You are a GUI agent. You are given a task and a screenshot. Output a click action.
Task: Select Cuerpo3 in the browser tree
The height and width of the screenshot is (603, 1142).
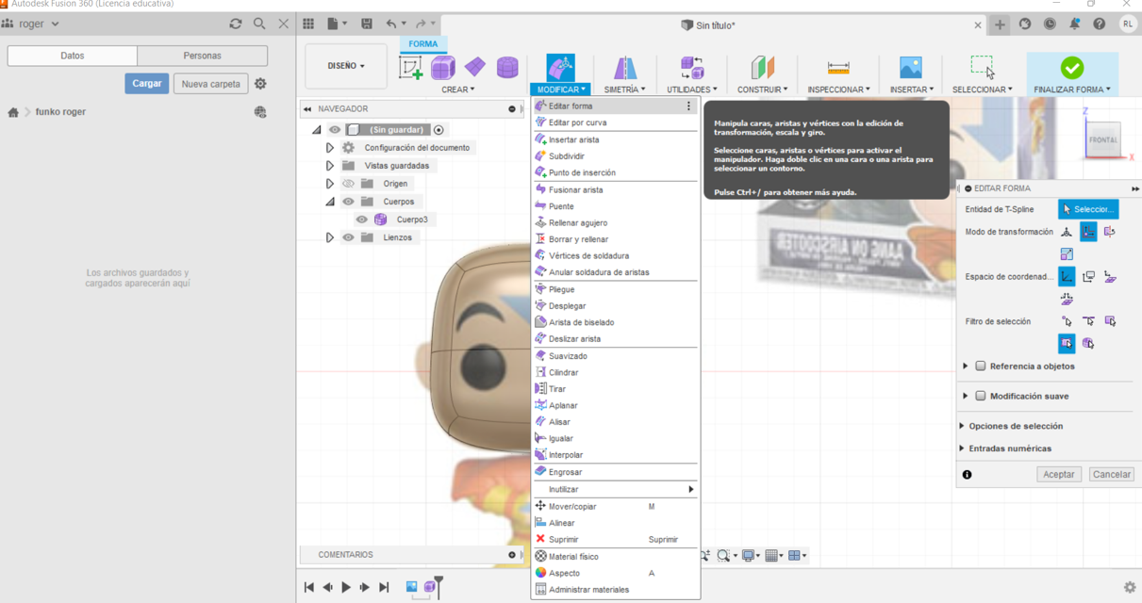(412, 220)
